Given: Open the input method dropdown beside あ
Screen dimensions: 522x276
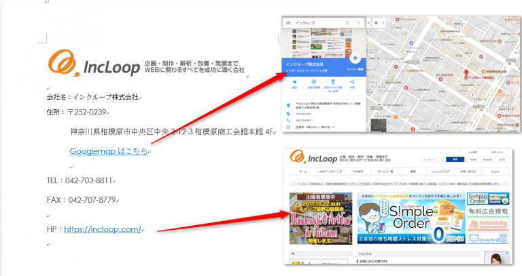Looking at the screenshot, I should [x=383, y=23].
